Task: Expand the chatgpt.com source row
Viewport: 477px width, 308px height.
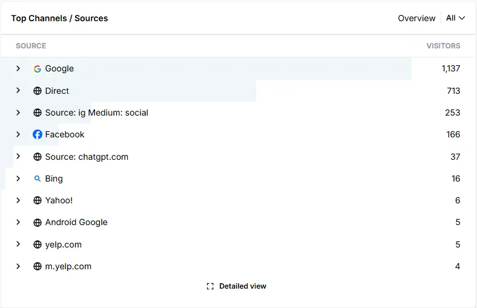Action: (18, 156)
